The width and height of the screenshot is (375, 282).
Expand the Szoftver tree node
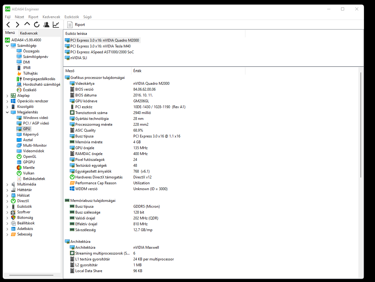click(x=7, y=212)
